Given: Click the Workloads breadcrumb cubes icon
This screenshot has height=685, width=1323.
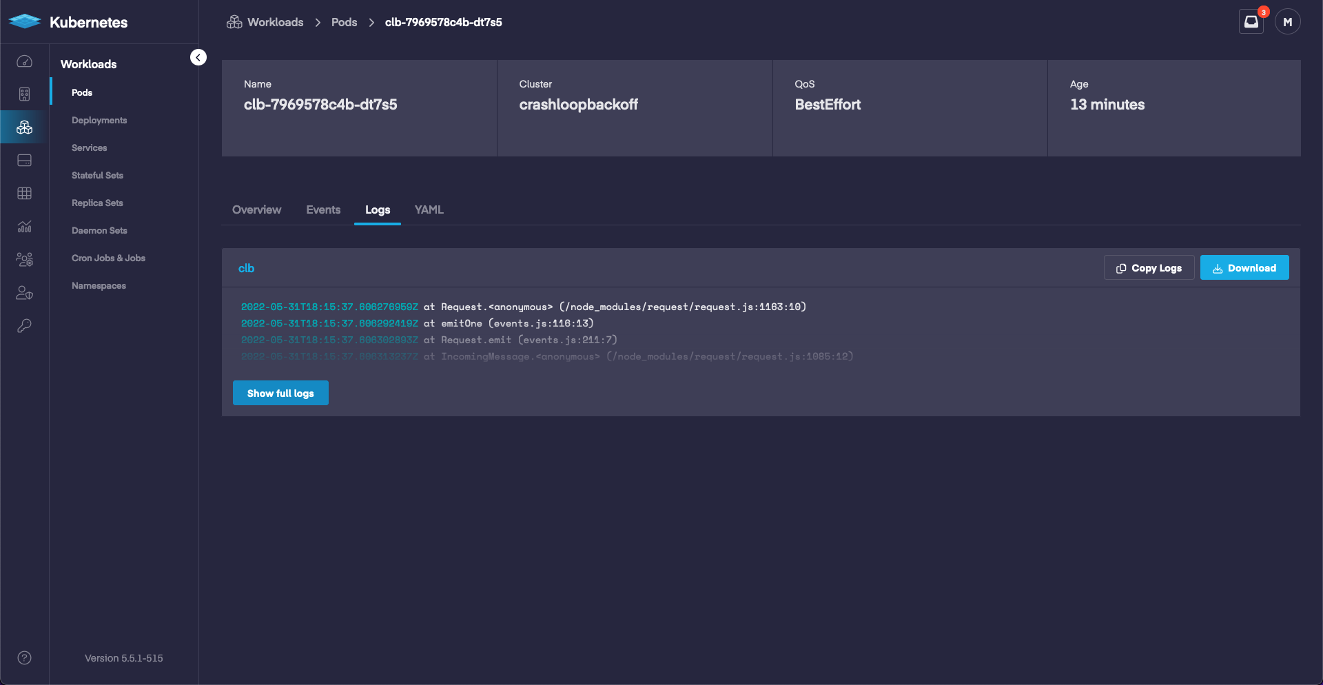Looking at the screenshot, I should (234, 22).
